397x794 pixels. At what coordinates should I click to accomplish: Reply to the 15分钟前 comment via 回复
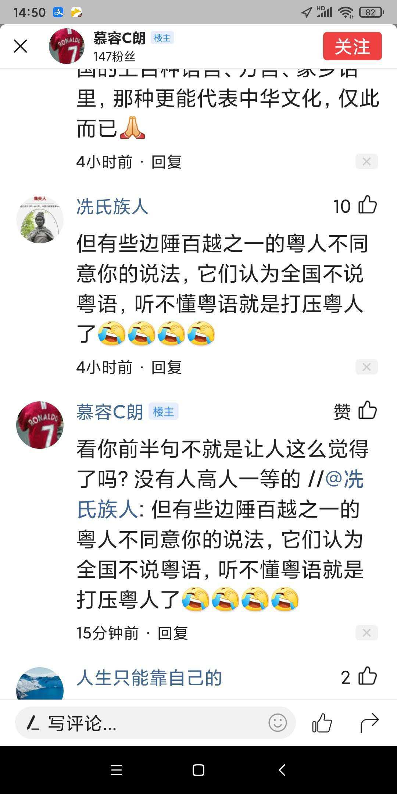click(173, 633)
